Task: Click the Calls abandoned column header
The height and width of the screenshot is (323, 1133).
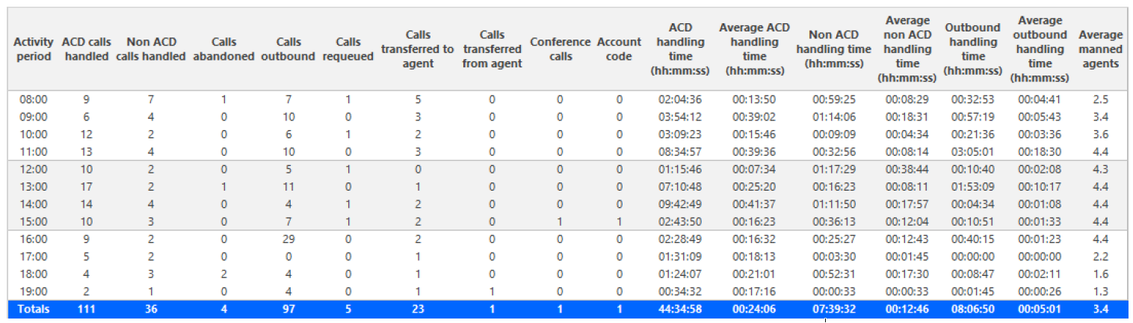Action: (223, 49)
